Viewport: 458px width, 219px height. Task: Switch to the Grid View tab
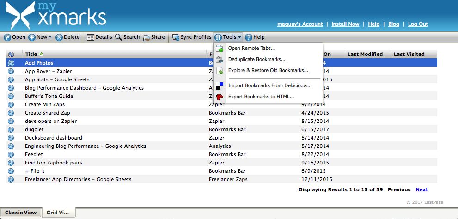click(58, 213)
